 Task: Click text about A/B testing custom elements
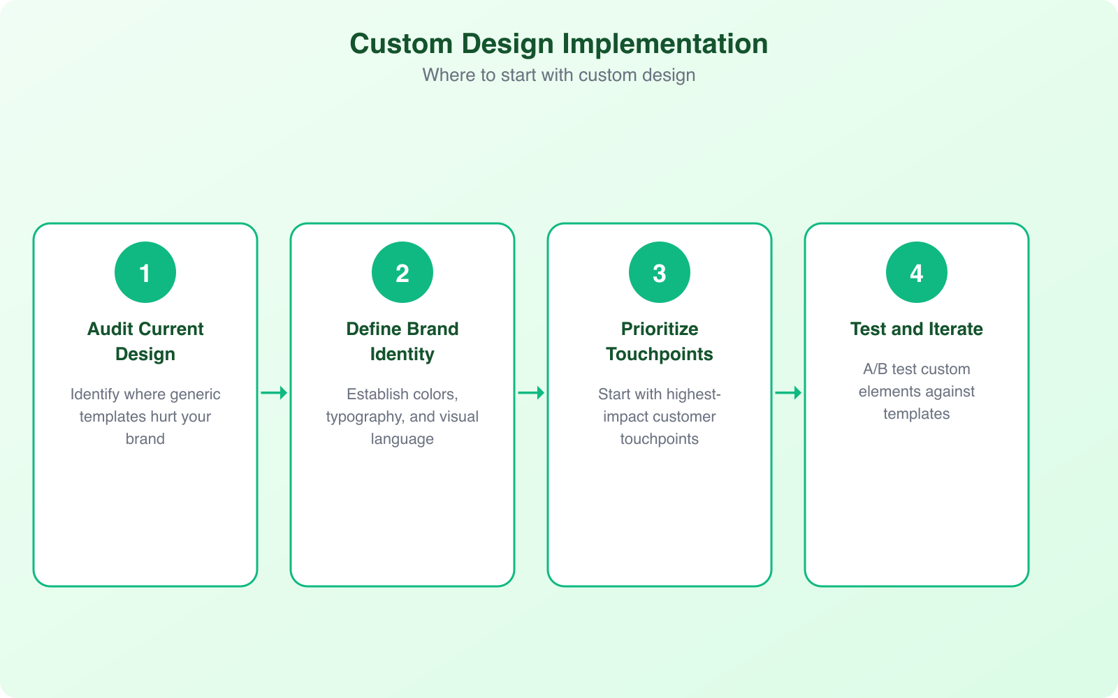916,391
